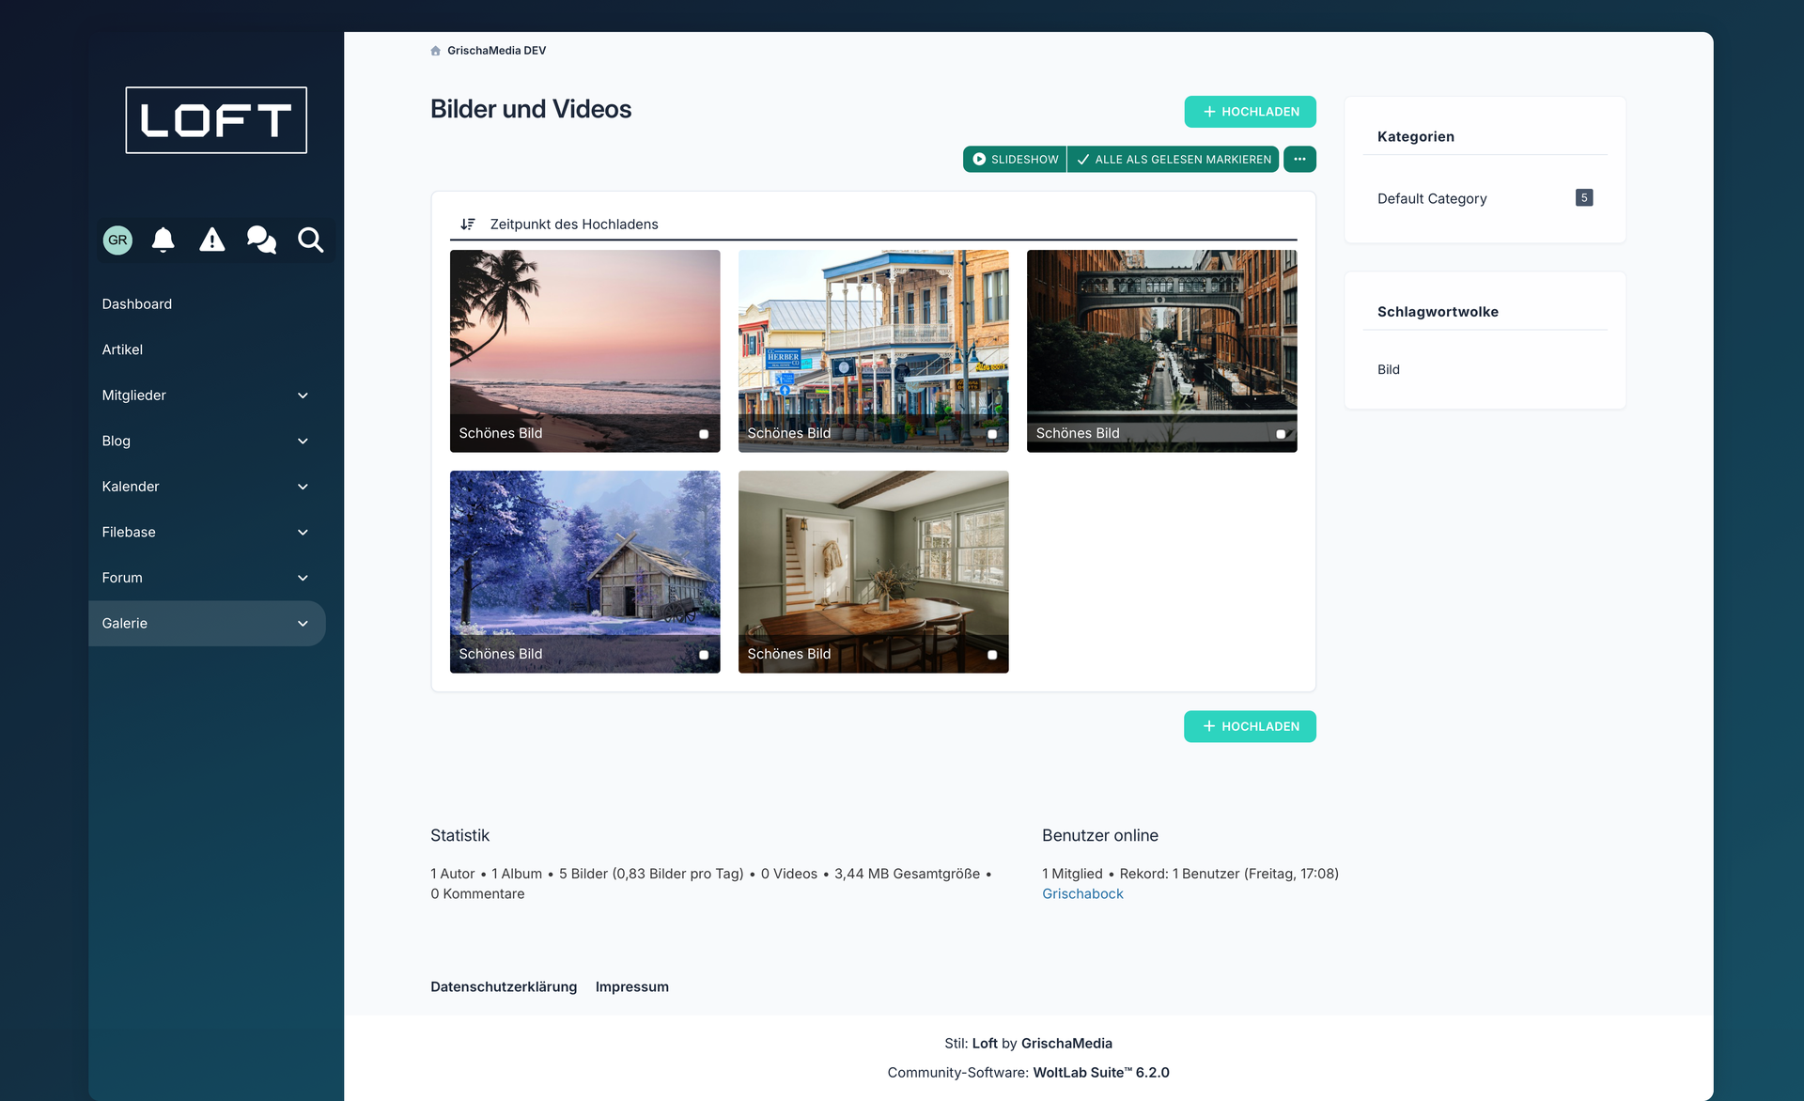Open search with the magnifier icon
This screenshot has width=1804, height=1101.
pos(311,240)
